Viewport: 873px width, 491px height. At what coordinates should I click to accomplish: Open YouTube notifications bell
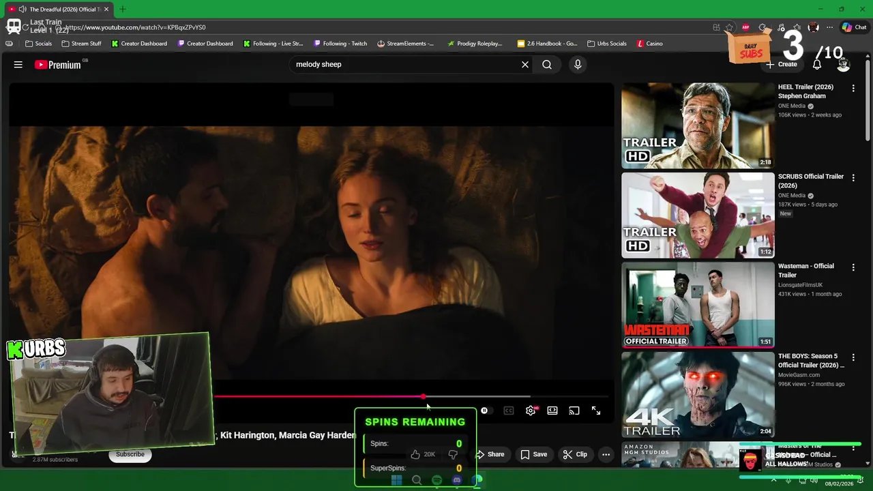pos(817,65)
